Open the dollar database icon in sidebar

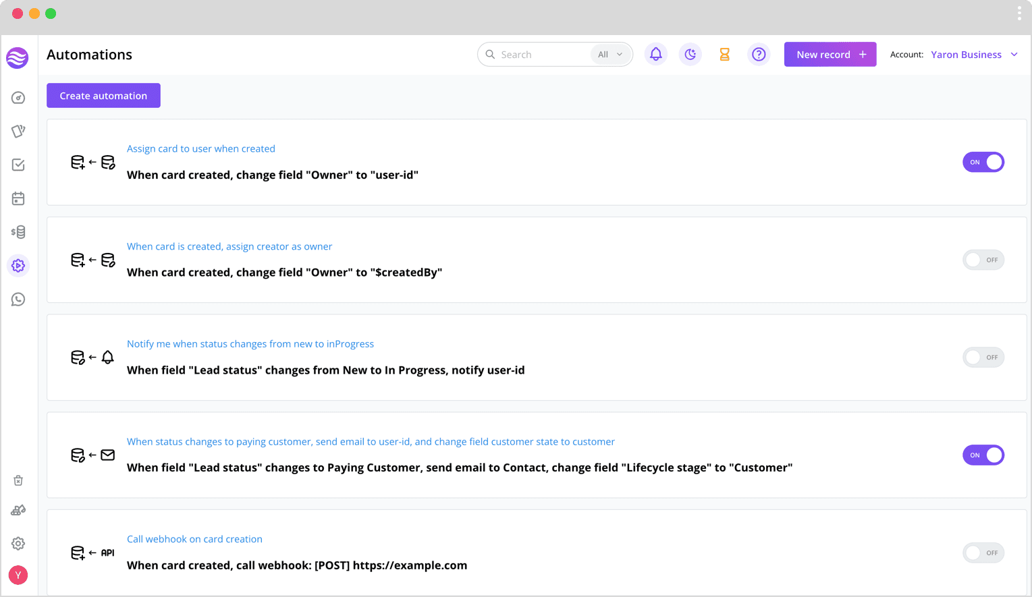[18, 232]
